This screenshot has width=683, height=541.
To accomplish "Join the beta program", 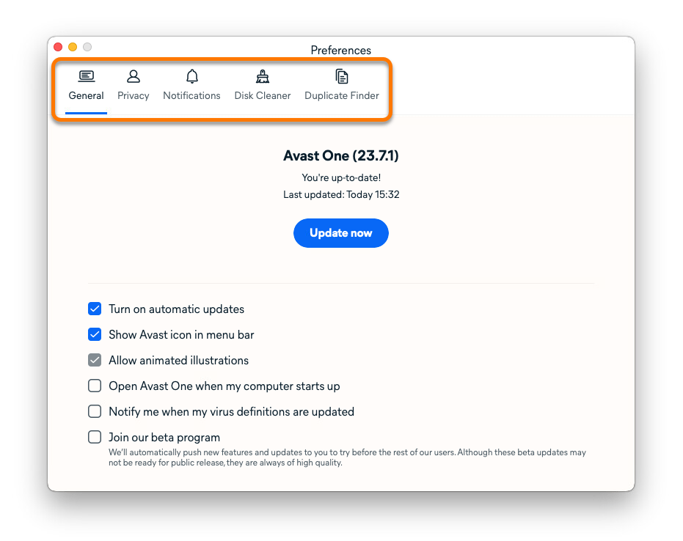I will [95, 437].
